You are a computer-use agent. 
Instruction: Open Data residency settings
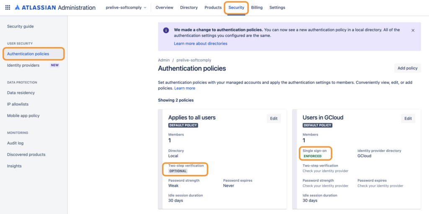[21, 93]
